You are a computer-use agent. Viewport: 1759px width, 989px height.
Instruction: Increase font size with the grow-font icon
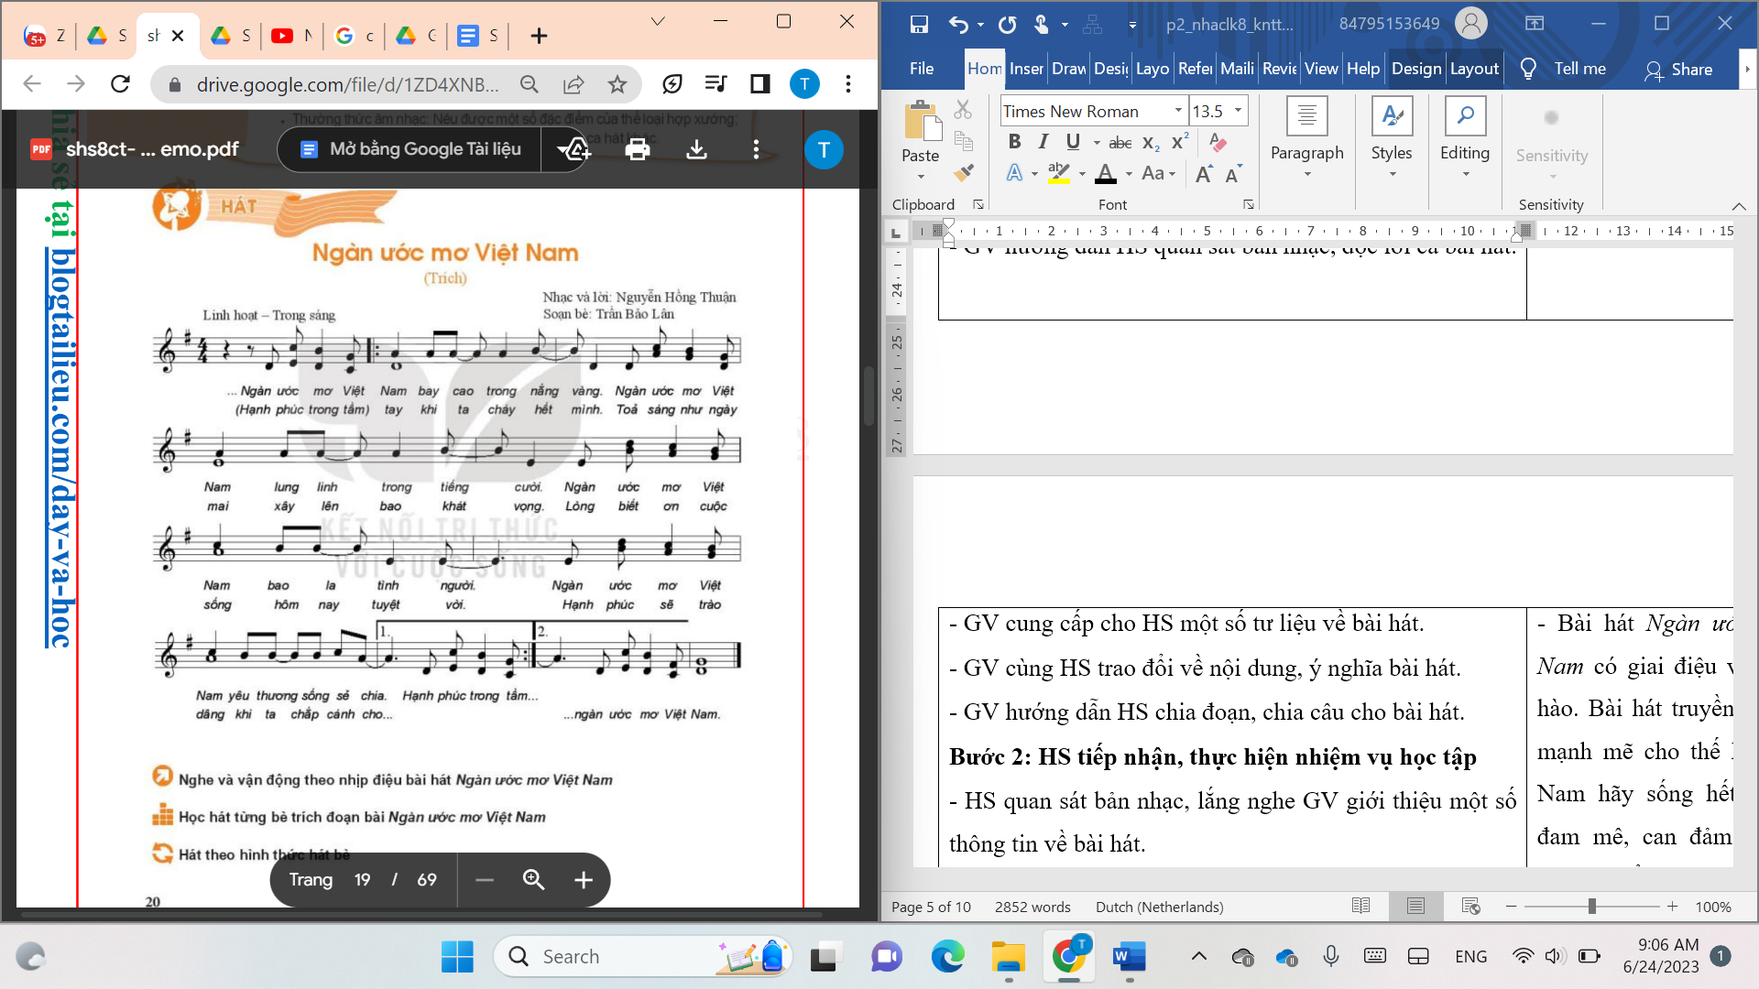pyautogui.click(x=1204, y=173)
